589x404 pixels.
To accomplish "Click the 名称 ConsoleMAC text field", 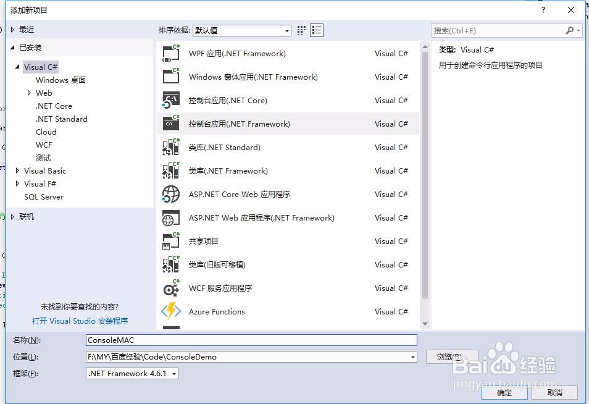I will [251, 340].
